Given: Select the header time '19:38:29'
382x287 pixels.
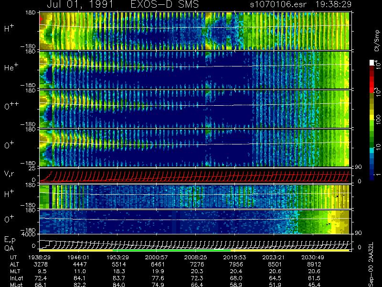Looking at the screenshot, I should pos(333,4).
